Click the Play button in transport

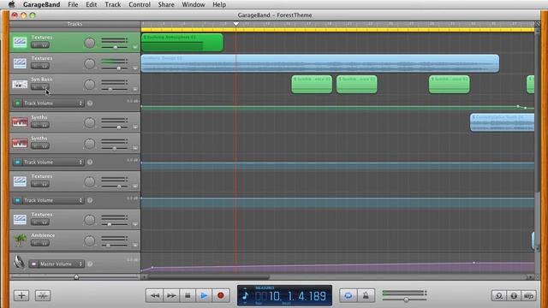[x=204, y=296]
